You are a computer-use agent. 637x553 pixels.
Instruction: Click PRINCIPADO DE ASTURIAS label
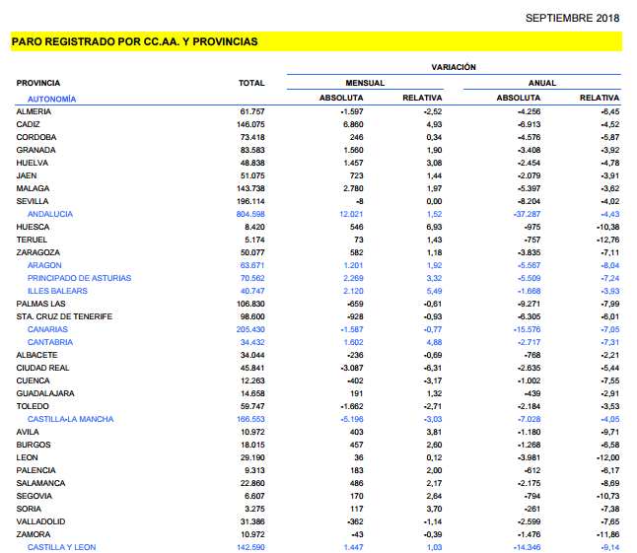click(x=79, y=278)
